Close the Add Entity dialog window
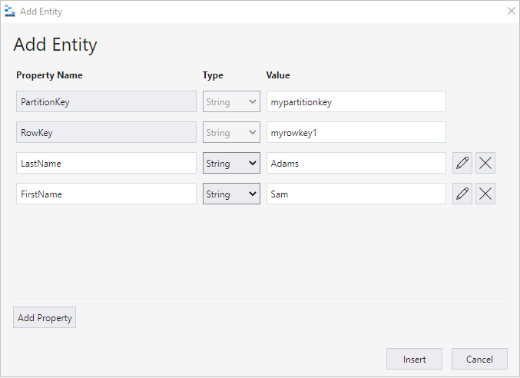520x378 pixels. point(512,11)
